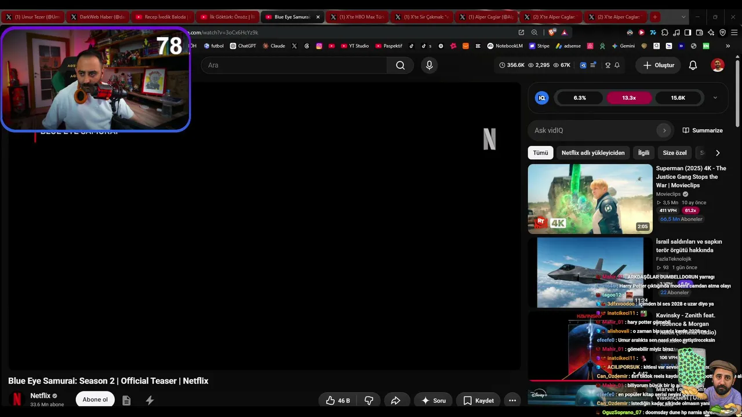742x417 pixels.
Task: Click the document icon beside Abone ol
Action: point(126,400)
